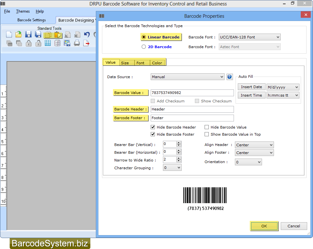The image size is (313, 249).
Task: Unlock the object with open padlock icon
Action: click(38, 43)
